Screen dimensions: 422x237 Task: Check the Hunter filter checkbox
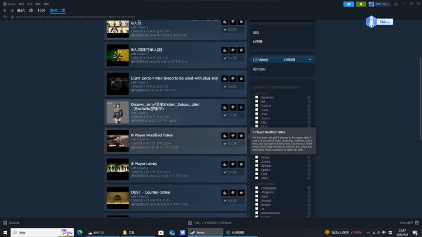tap(257, 157)
